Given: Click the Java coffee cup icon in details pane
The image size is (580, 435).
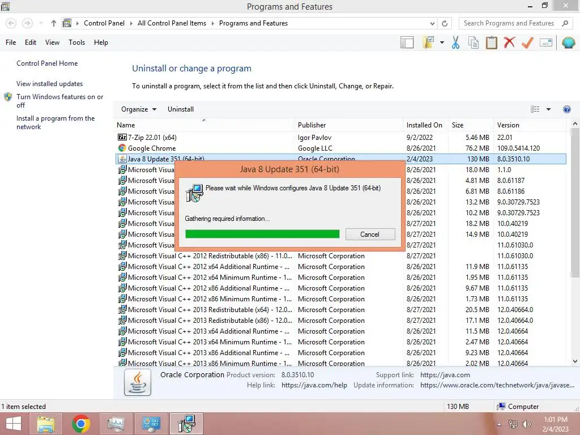Looking at the screenshot, I should [x=138, y=382].
